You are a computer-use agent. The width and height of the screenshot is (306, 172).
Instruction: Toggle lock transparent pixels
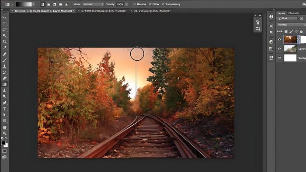(x=286, y=31)
